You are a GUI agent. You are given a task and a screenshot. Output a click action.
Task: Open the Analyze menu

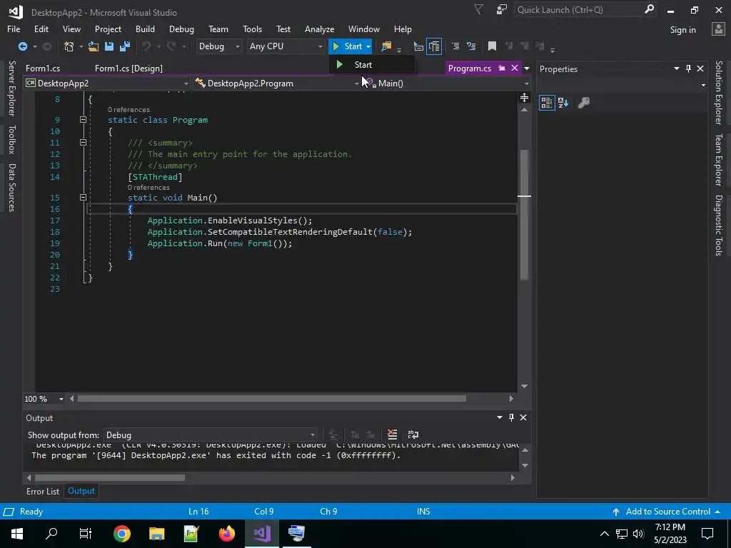pos(319,29)
